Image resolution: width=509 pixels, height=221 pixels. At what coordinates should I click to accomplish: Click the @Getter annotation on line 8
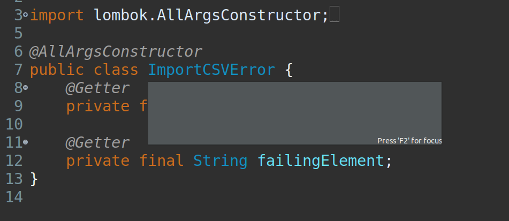tap(98, 88)
